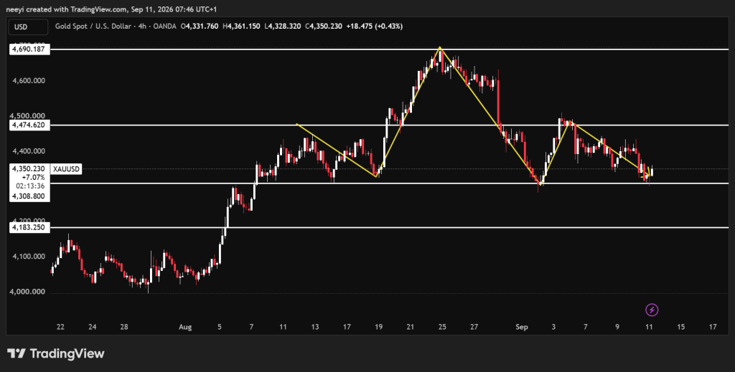Screen dimensions: 735x372
Task: Click the 4,000.000 price axis tick
Action: [29, 292]
